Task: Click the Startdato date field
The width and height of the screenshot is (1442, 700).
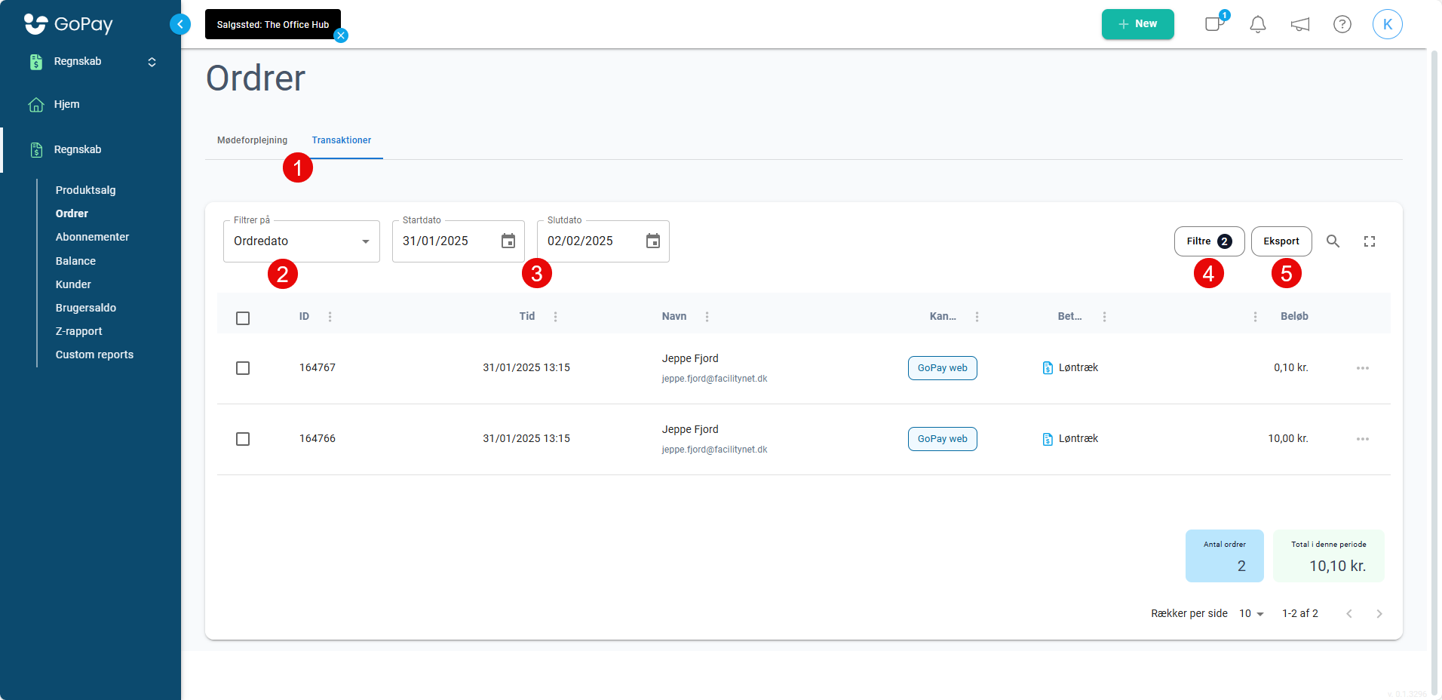Action: [x=459, y=241]
